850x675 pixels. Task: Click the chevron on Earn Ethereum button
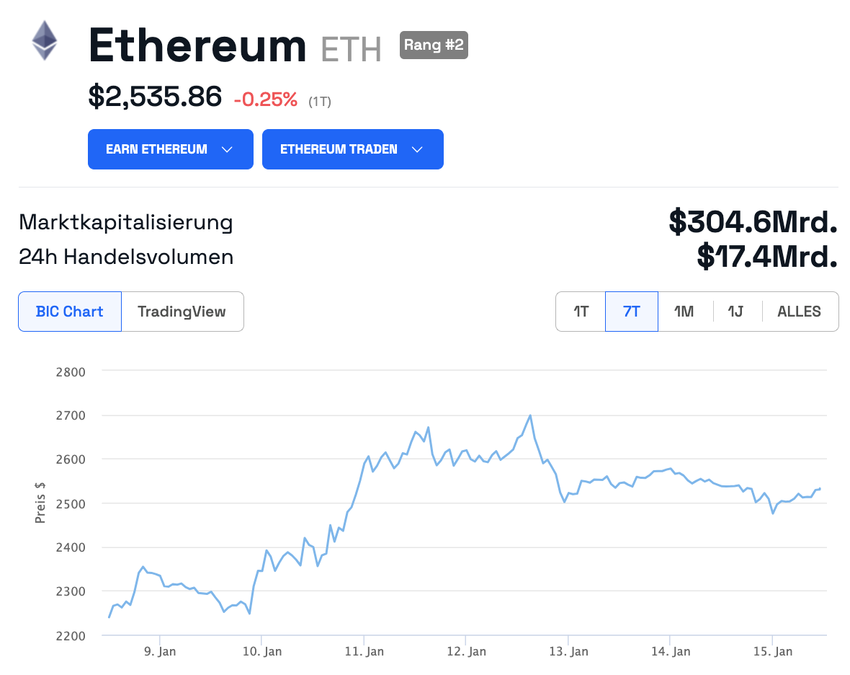[x=227, y=149]
